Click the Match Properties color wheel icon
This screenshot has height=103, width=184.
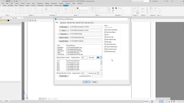[113, 8]
